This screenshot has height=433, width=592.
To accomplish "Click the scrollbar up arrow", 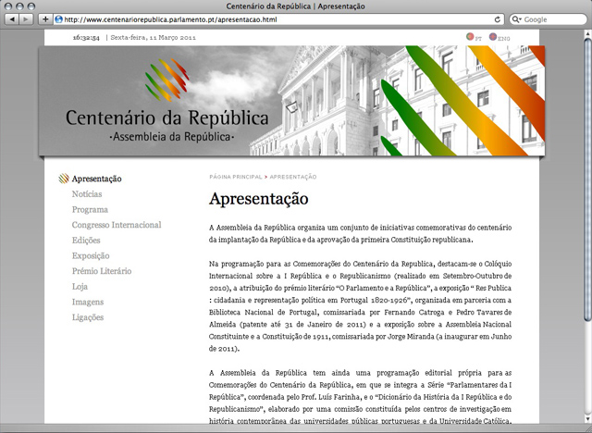I will (x=587, y=34).
